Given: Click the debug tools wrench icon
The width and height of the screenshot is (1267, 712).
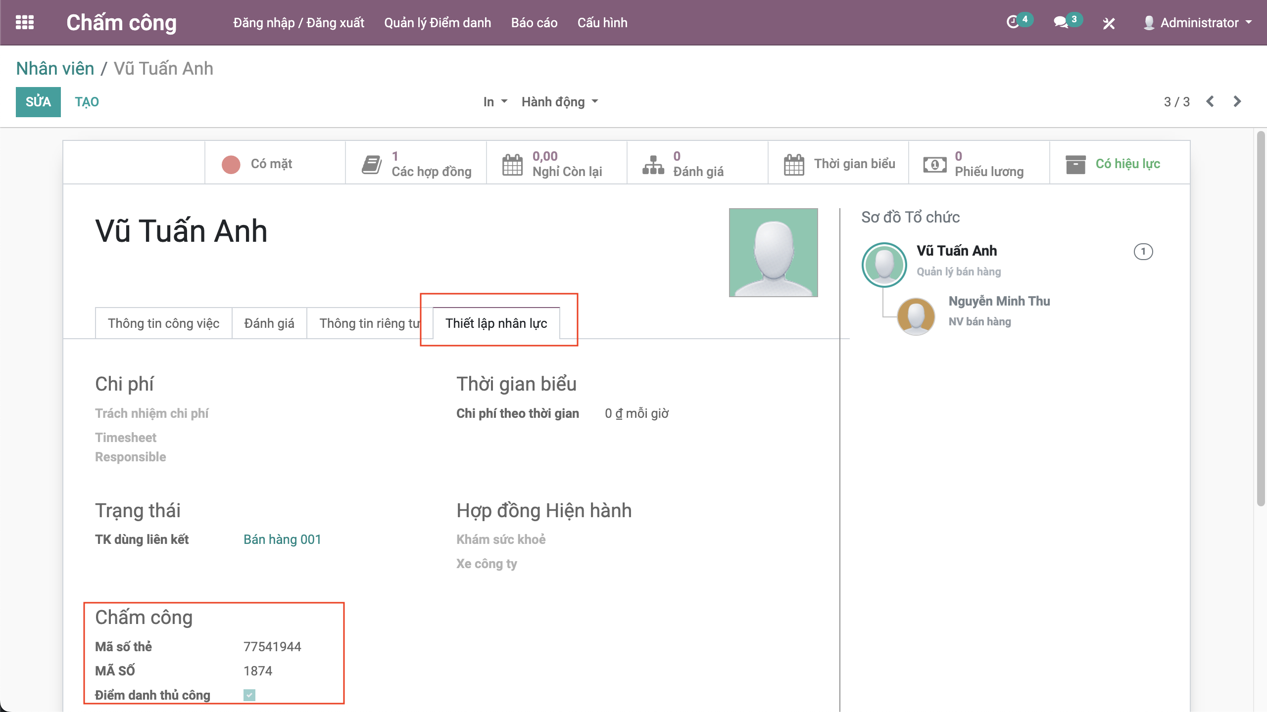Looking at the screenshot, I should (x=1109, y=23).
